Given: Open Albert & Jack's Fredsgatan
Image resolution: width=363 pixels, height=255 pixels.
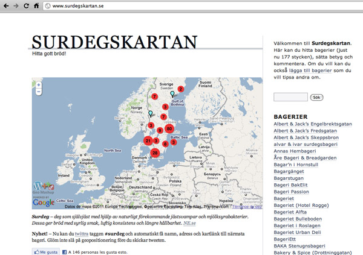Looking at the screenshot, I should click(305, 131).
